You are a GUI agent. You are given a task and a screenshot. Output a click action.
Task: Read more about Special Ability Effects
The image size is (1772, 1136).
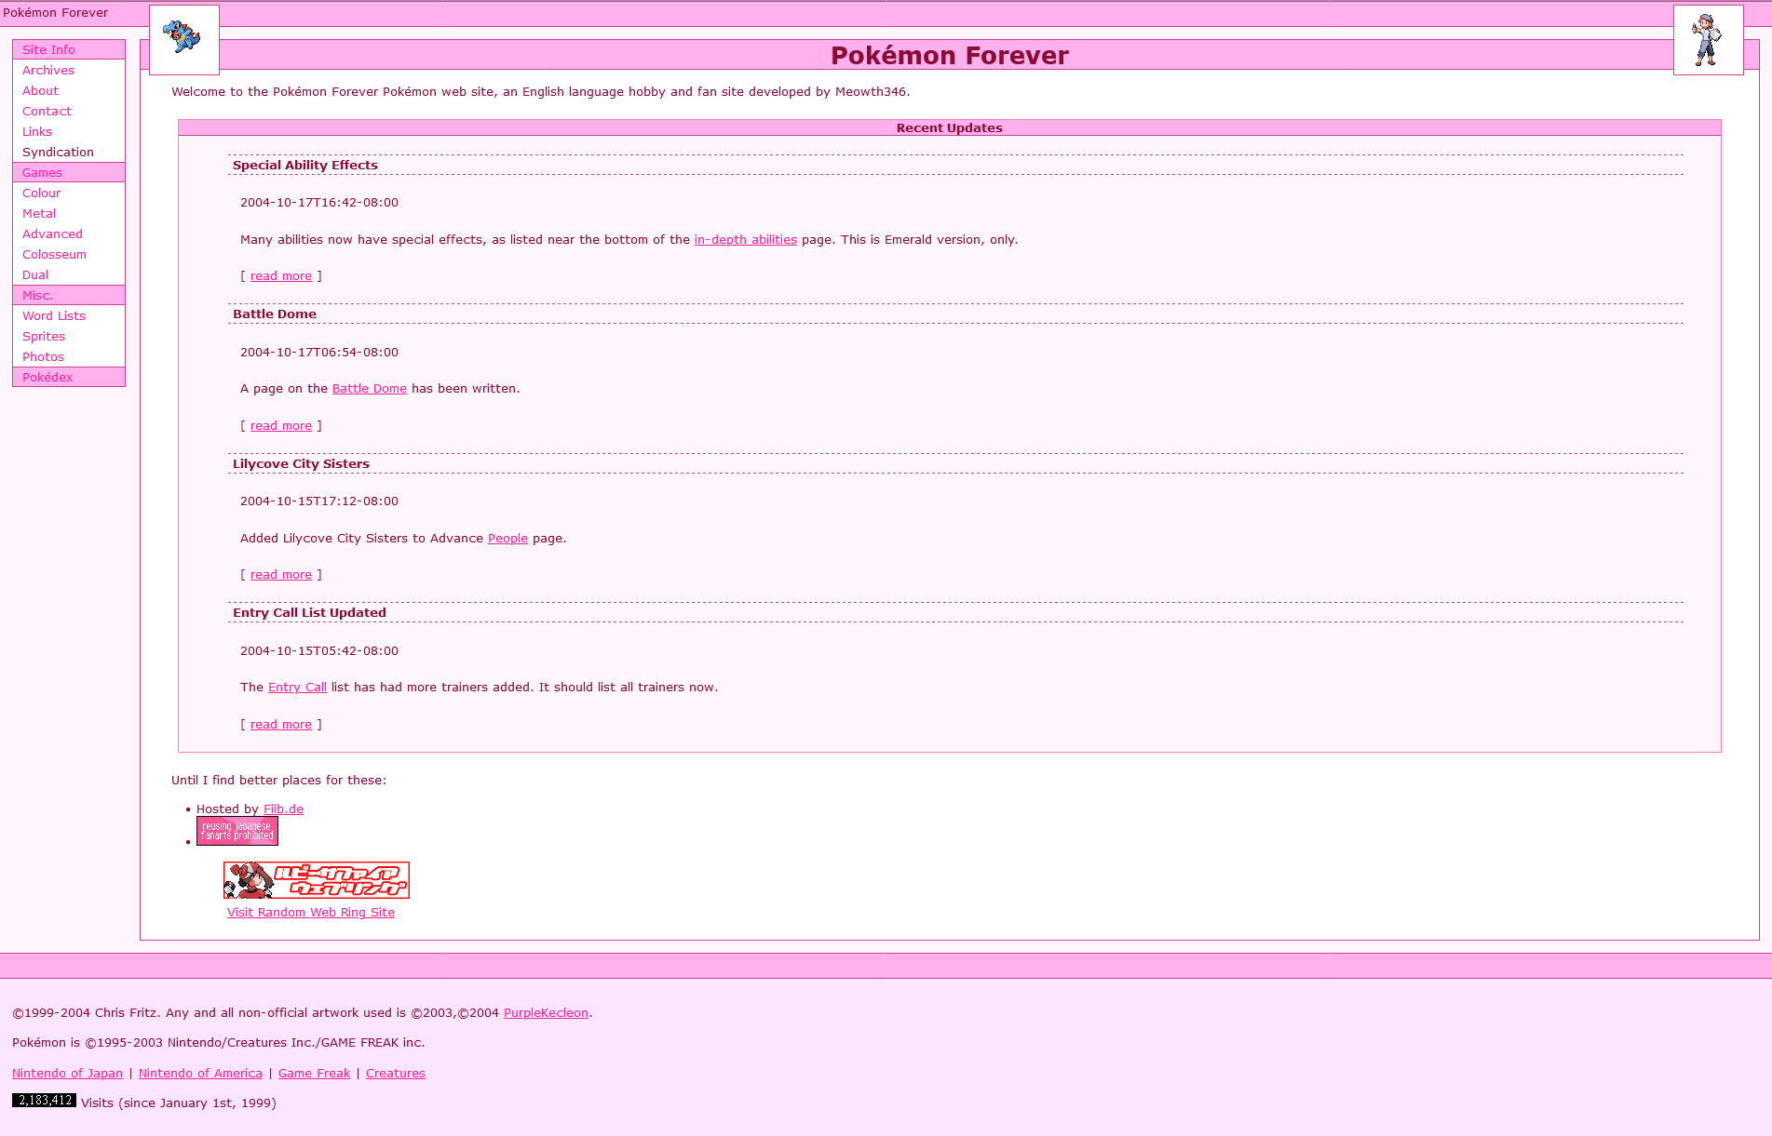280,275
